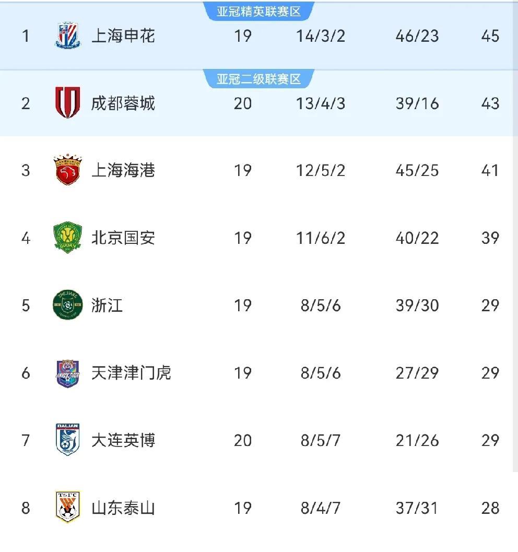Image resolution: width=518 pixels, height=552 pixels.
Task: Click the 14/3/2 win-draw-loss record
Action: pos(321,36)
